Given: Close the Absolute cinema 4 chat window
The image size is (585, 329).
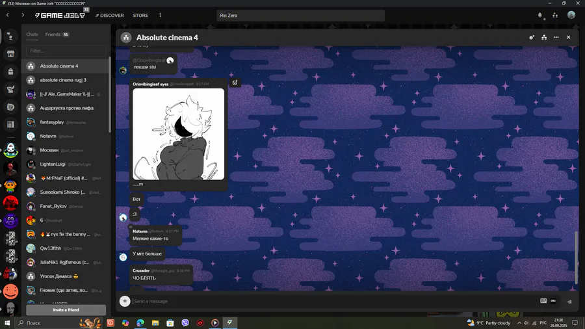Looking at the screenshot, I should (568, 37).
